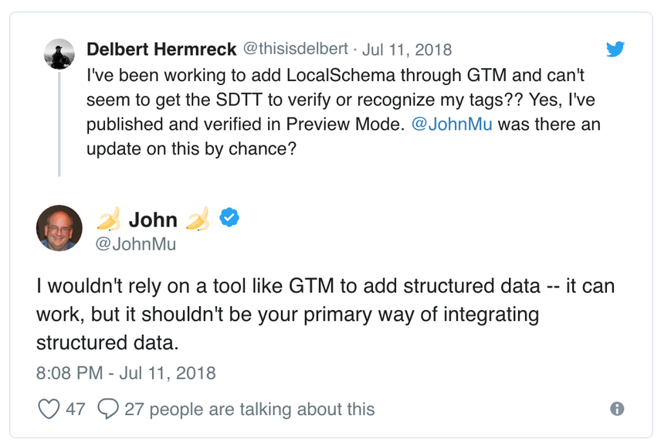Open the Jul 11, 2018 date beside @thisisdelbert
661x446 pixels.
407,49
